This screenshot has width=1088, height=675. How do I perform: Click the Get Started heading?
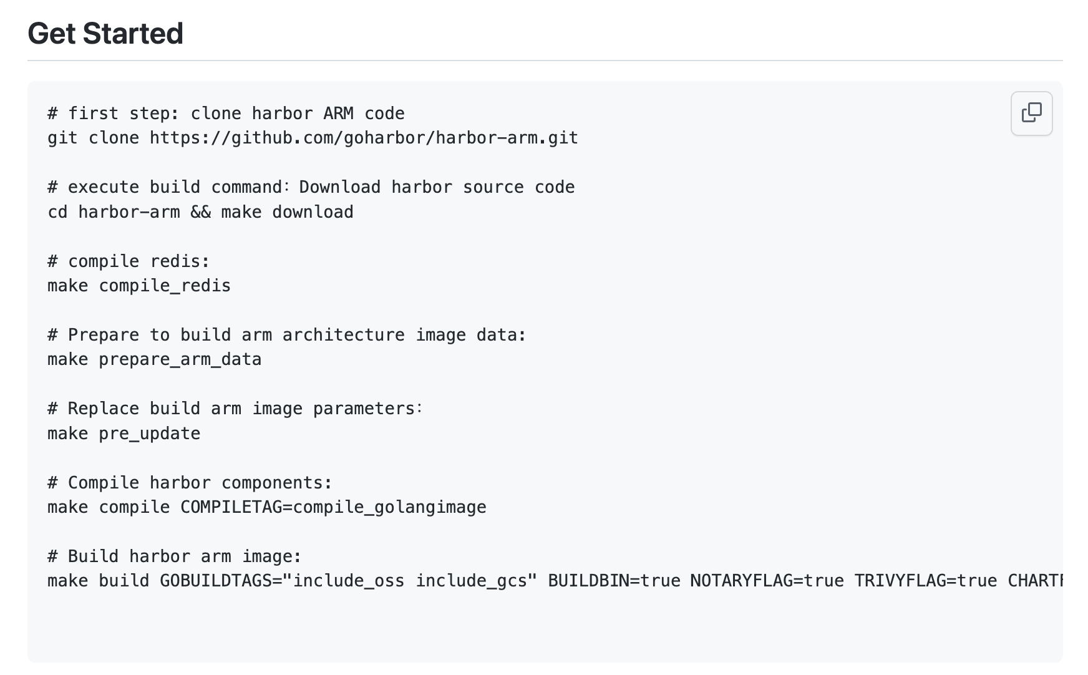tap(105, 34)
